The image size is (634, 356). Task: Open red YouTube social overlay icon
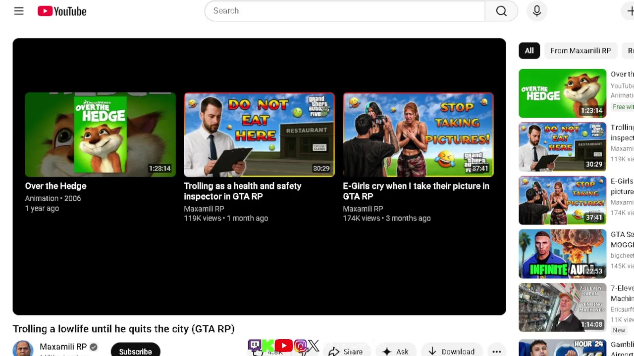pyautogui.click(x=284, y=346)
